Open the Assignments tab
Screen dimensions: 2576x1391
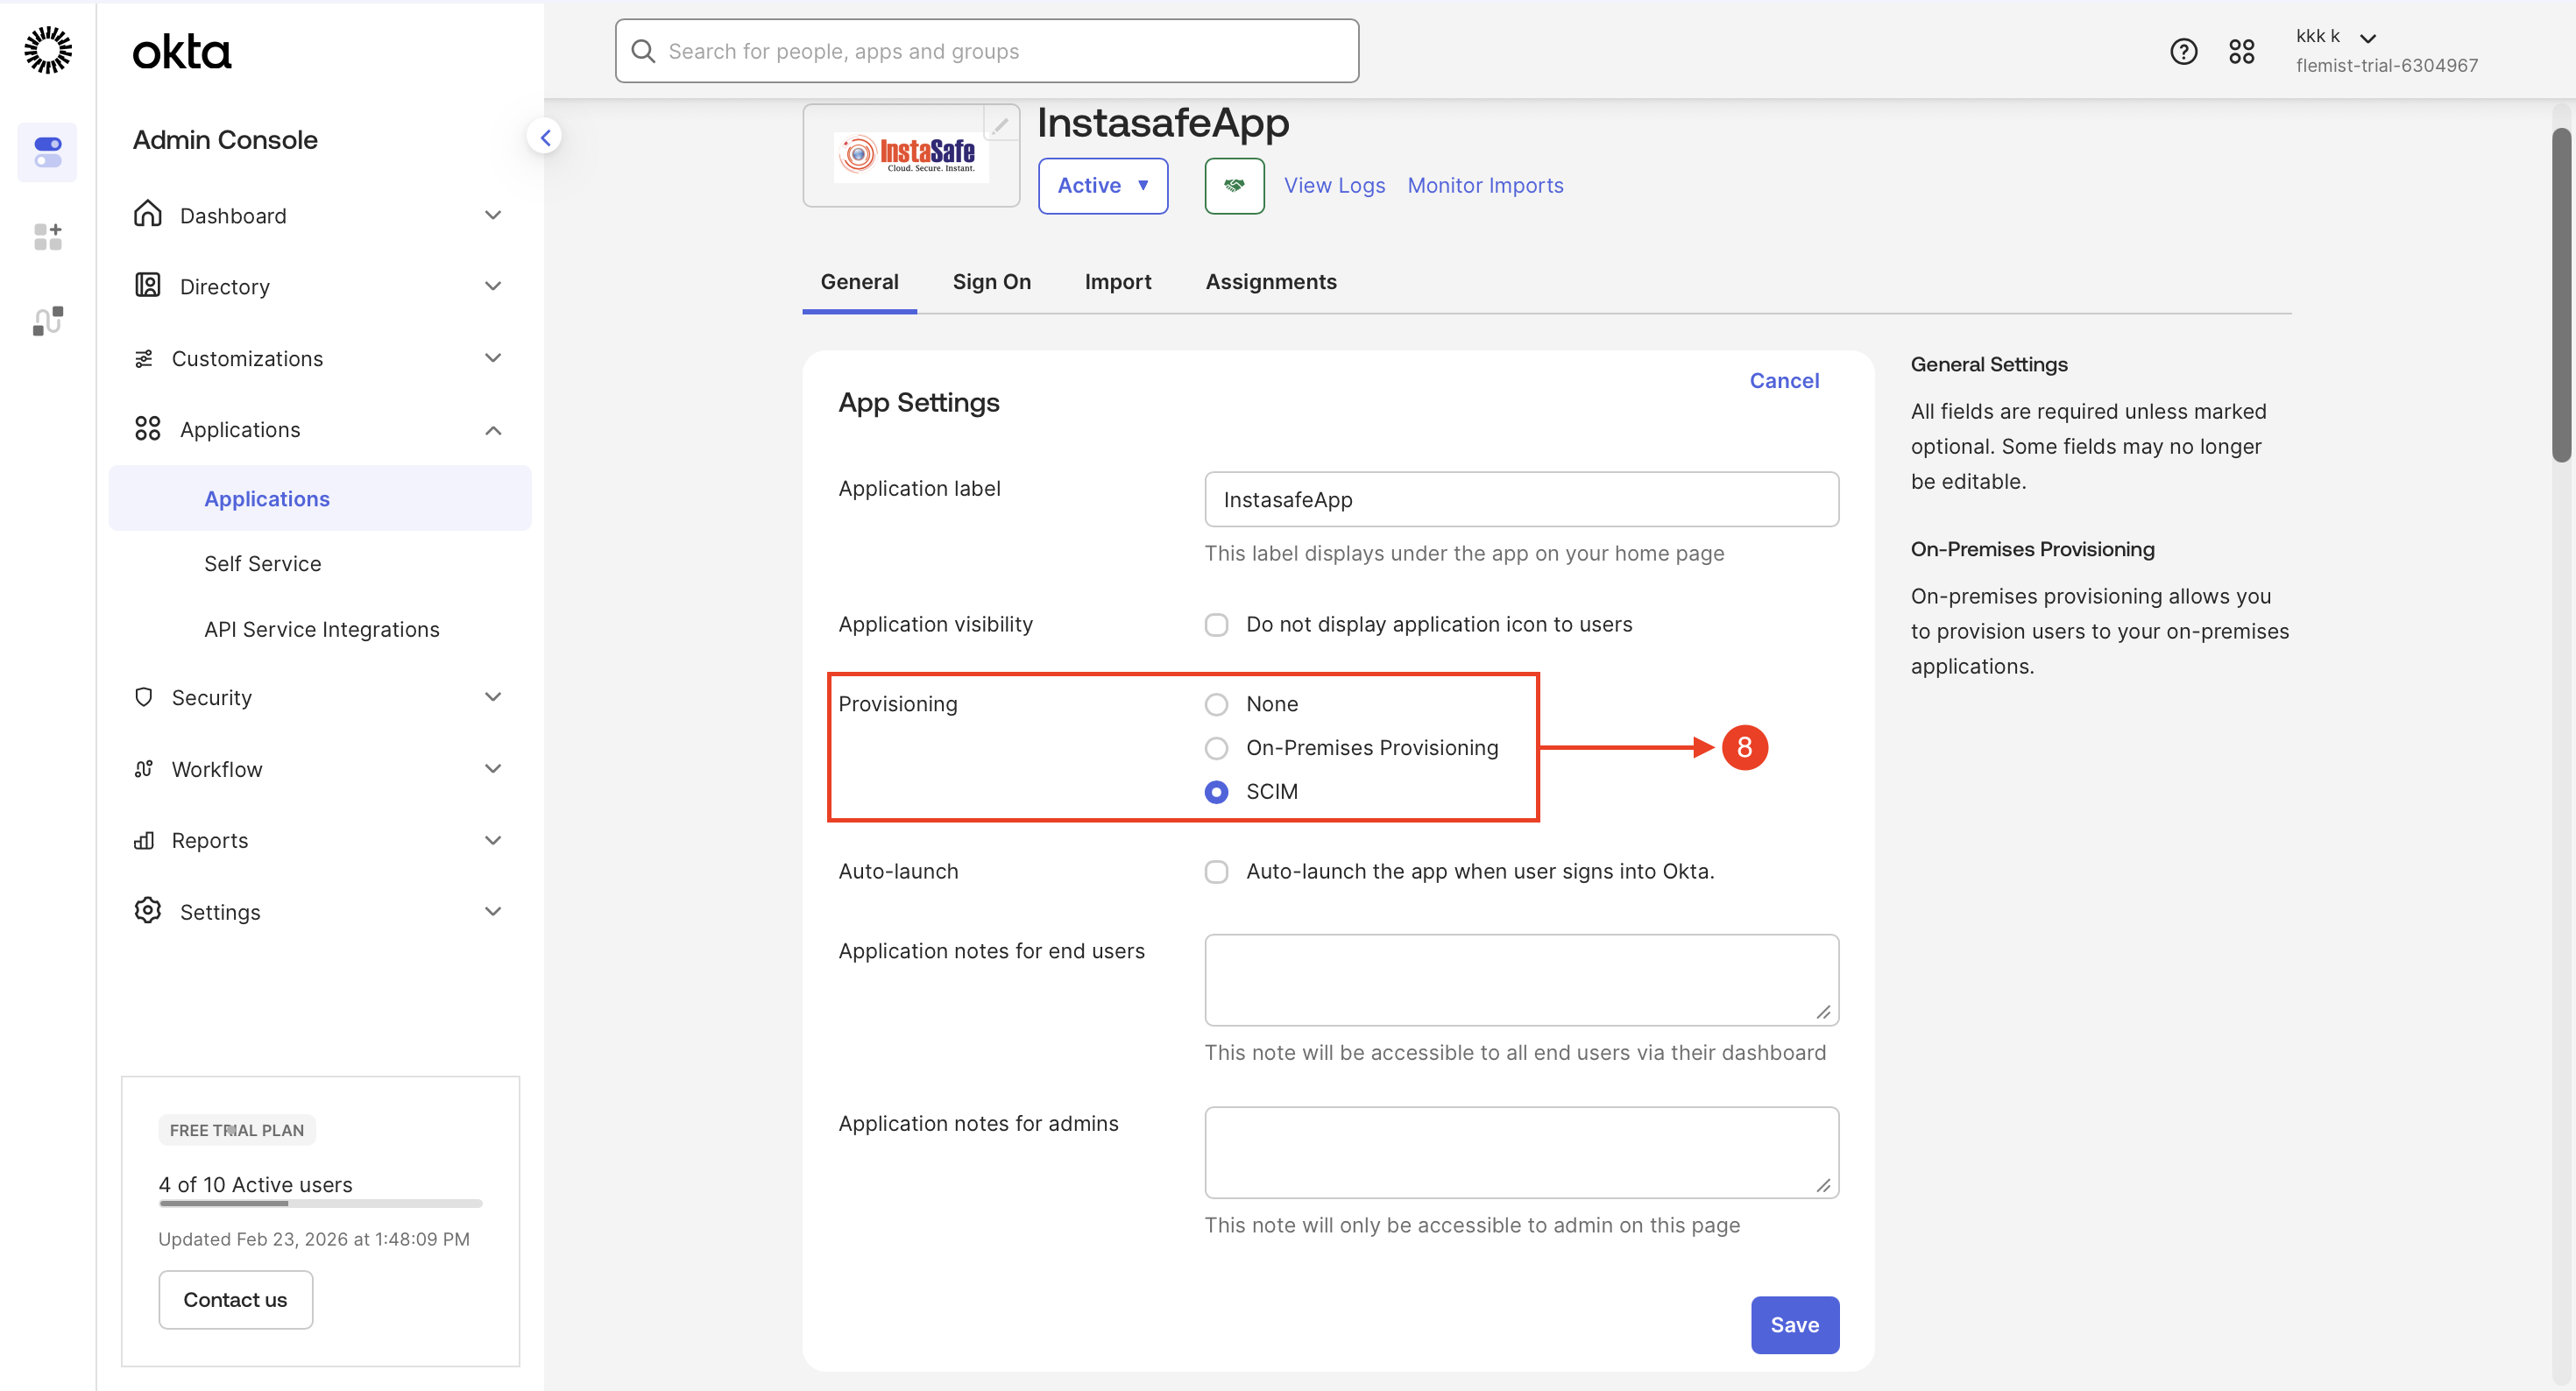(1270, 282)
